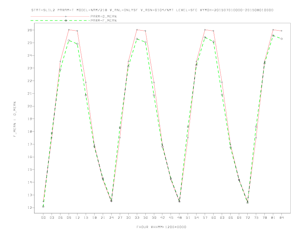Select the red O_MEAN legend line sample
The width and height of the screenshot is (307, 237).
(60, 16)
